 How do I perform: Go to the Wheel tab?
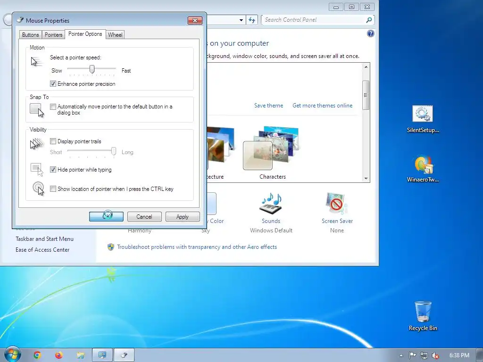(115, 35)
